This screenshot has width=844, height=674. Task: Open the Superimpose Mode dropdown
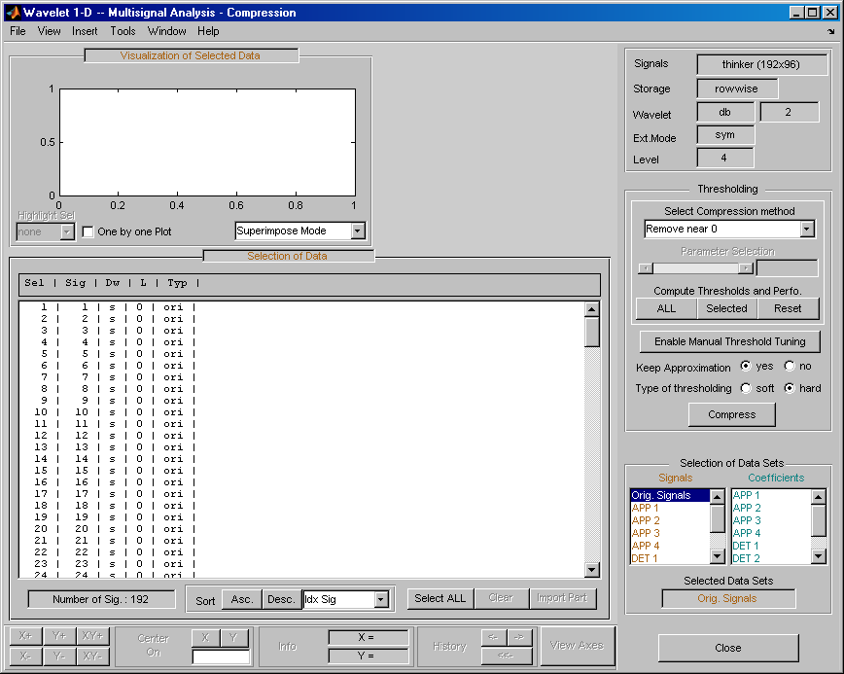click(x=358, y=231)
